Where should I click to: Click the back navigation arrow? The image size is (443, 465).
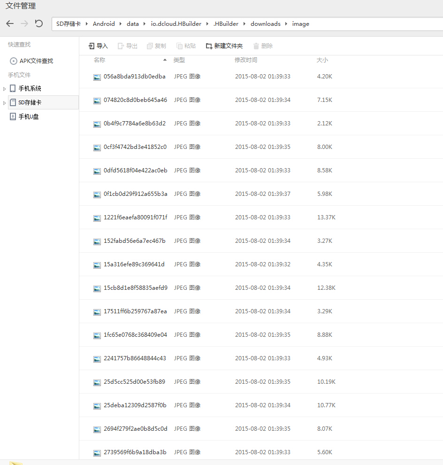(x=10, y=23)
